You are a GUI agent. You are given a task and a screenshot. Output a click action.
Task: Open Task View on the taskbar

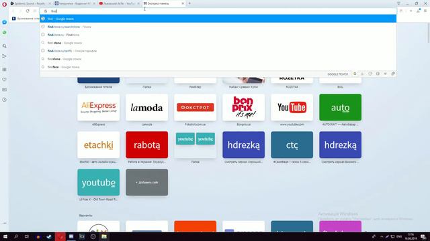[27, 236]
